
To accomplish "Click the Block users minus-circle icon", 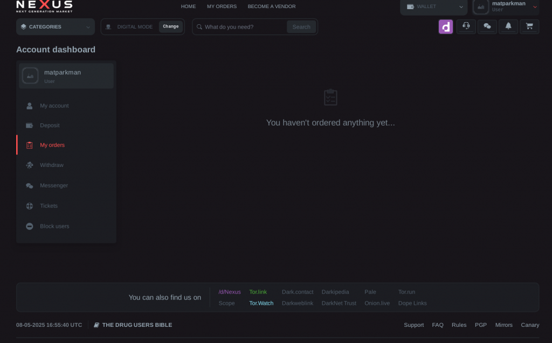I will click(x=30, y=226).
